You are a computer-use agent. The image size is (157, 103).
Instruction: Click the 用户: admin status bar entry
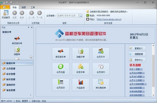click(x=7, y=101)
